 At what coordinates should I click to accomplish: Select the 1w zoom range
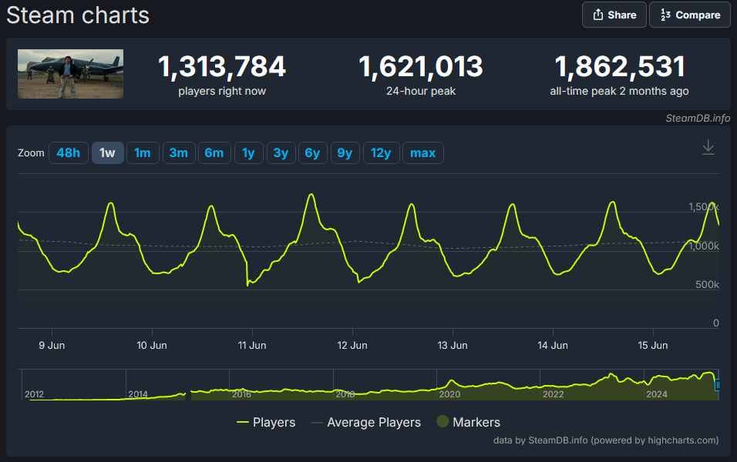pos(108,153)
